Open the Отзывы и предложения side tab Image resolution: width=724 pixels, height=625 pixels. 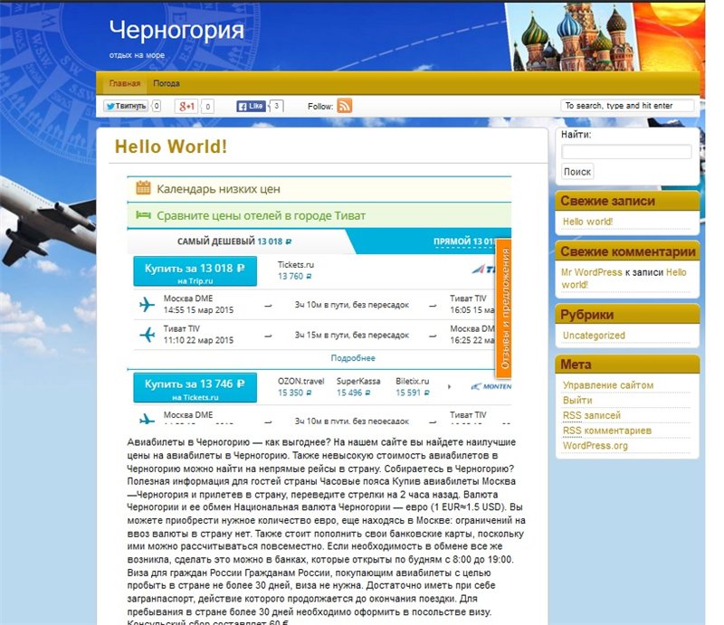[505, 308]
